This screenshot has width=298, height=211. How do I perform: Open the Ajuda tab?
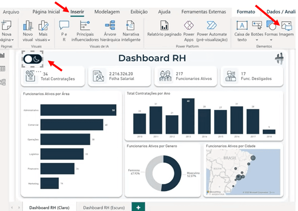tap(164, 12)
